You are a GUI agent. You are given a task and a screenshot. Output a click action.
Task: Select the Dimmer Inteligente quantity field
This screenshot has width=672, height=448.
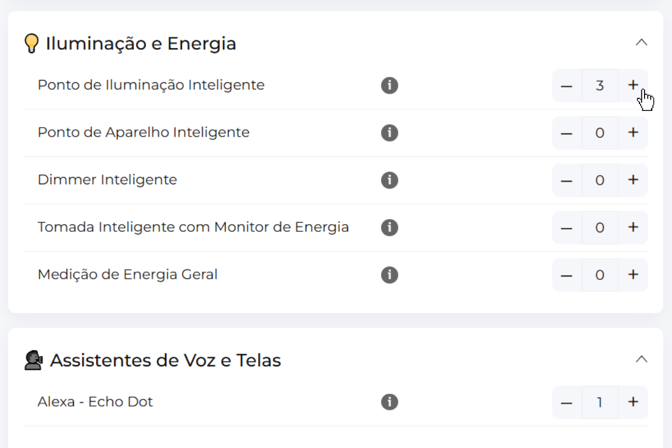600,180
